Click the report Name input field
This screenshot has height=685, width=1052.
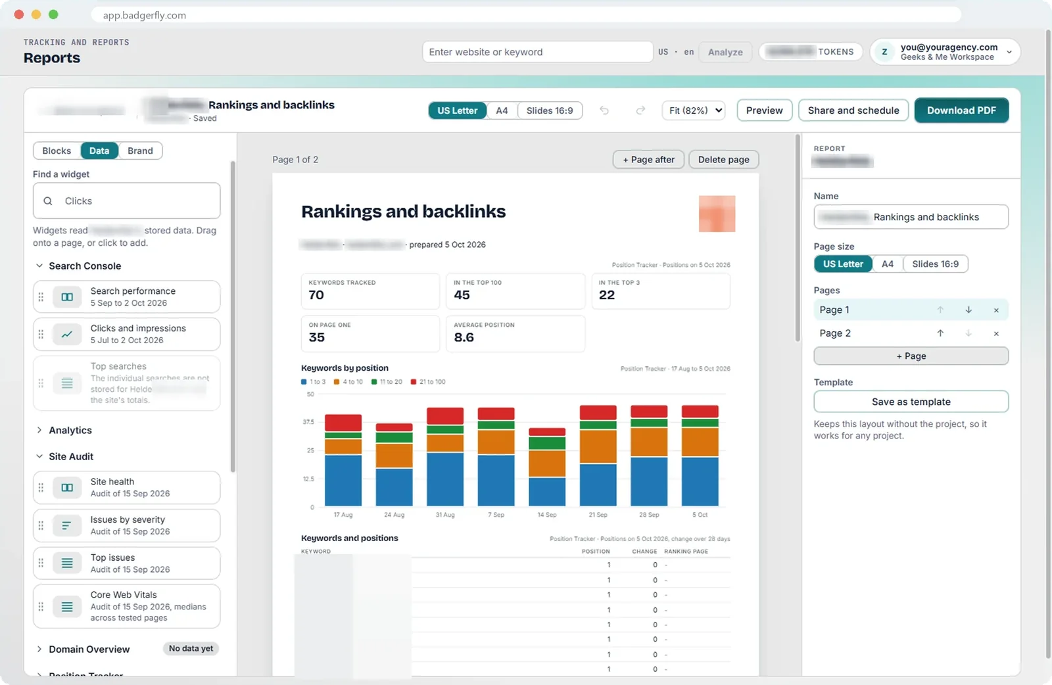(x=911, y=217)
